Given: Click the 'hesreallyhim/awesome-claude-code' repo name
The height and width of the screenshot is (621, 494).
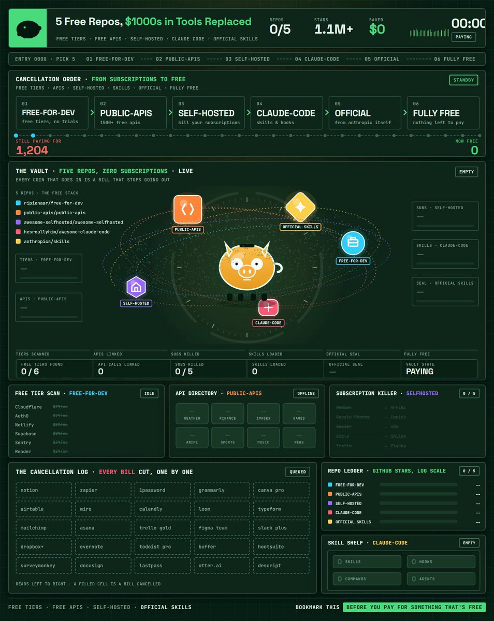Looking at the screenshot, I should click(x=66, y=232).
